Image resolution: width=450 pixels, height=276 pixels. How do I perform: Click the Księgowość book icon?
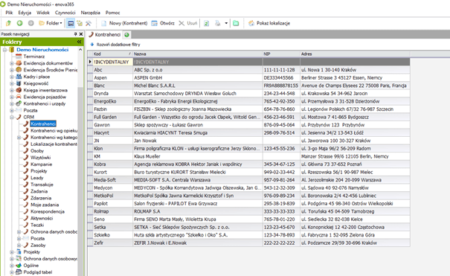tap(19, 83)
